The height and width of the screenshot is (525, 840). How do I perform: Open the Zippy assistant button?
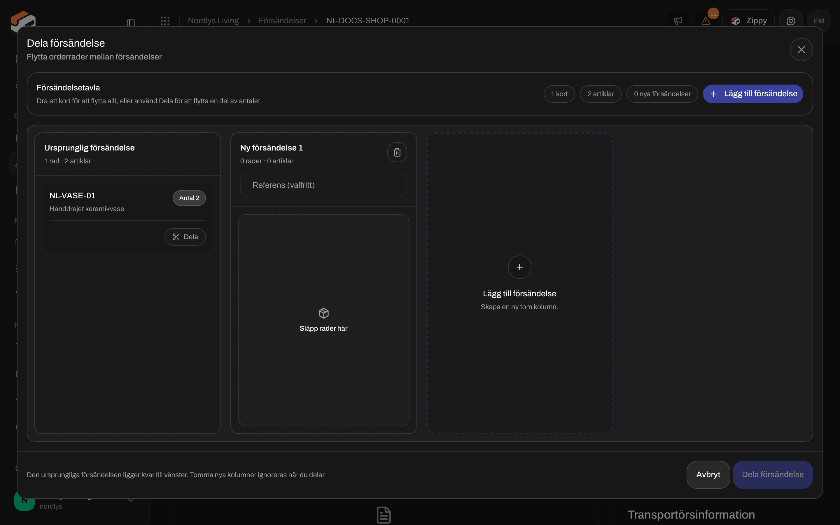click(x=748, y=21)
